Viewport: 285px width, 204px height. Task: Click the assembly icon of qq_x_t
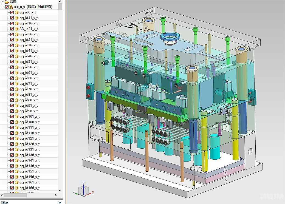11,7
